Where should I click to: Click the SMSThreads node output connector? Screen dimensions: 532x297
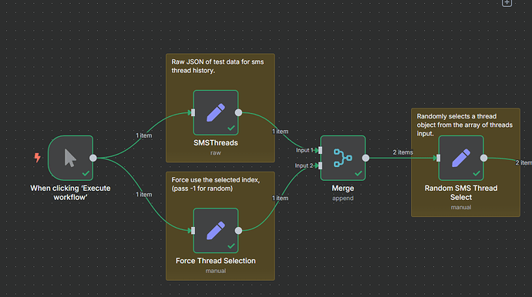click(x=238, y=112)
